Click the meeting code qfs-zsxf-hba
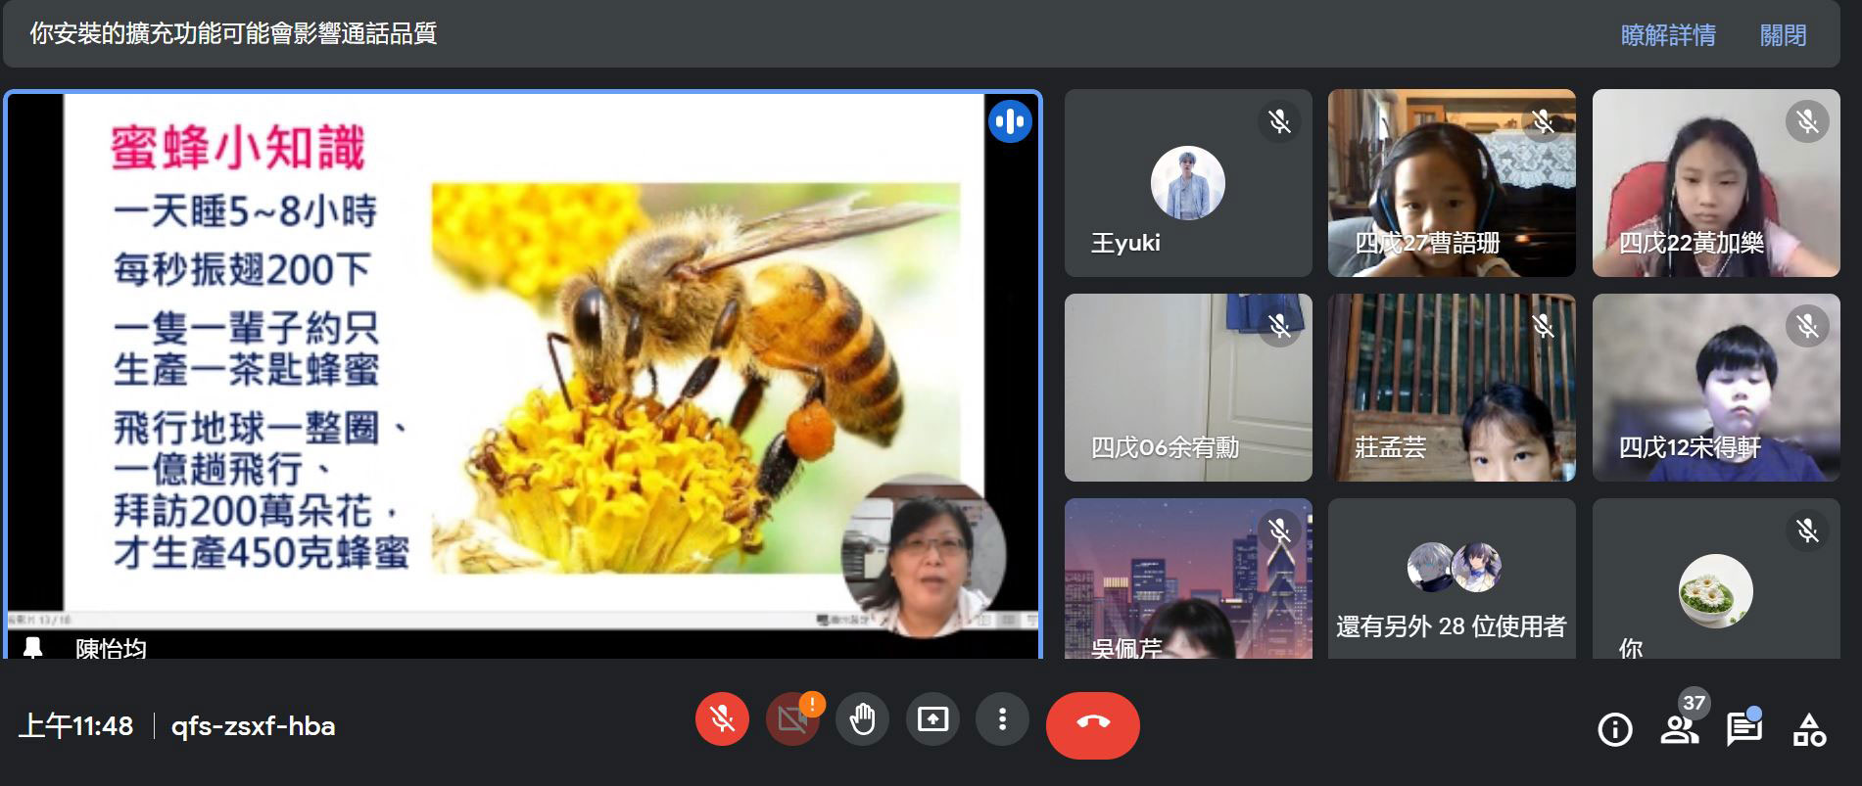Screen dimensions: 1862x786 pyautogui.click(x=253, y=726)
